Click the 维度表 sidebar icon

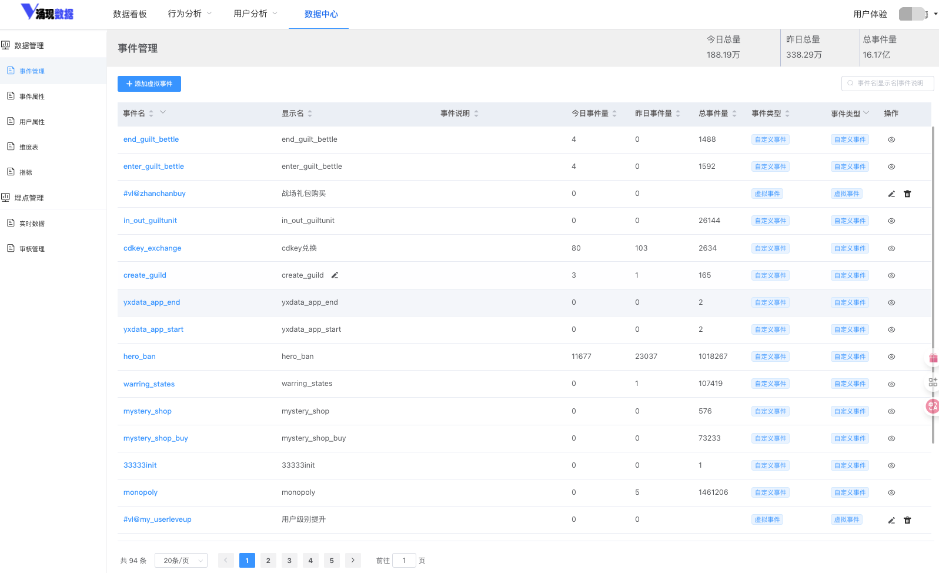pos(11,146)
